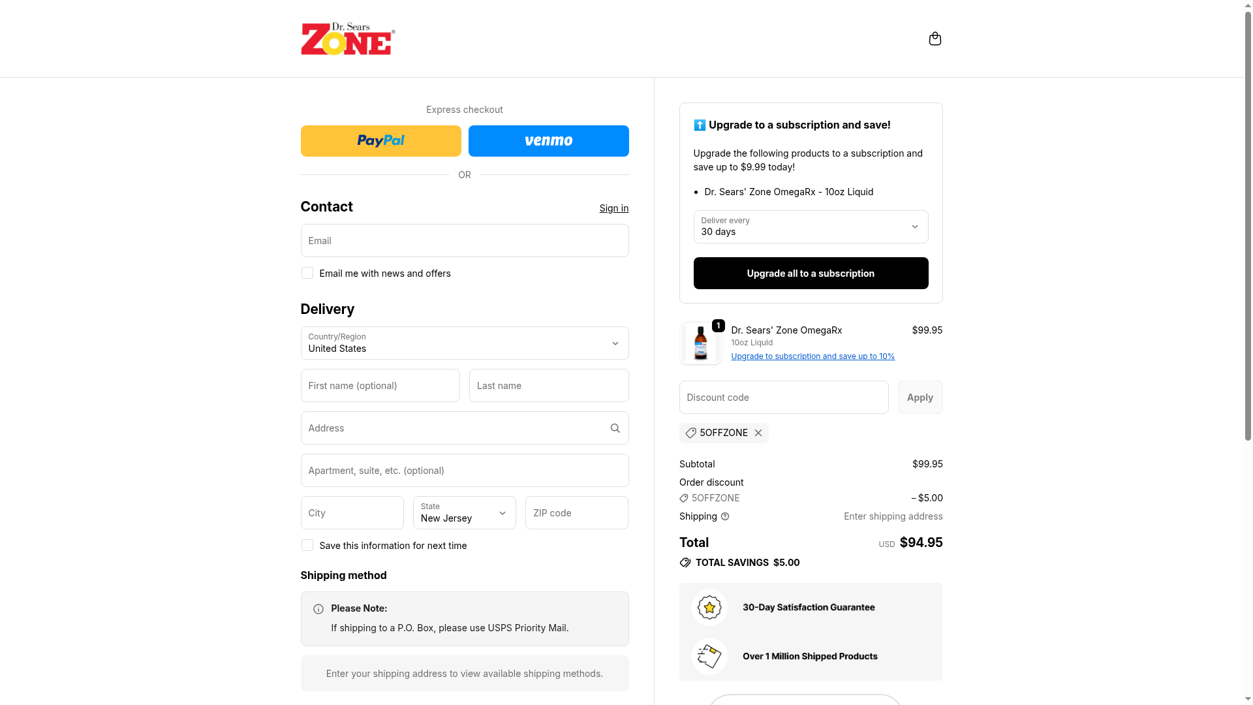The height and width of the screenshot is (705, 1253).
Task: Focus the Discount code input field
Action: point(783,398)
